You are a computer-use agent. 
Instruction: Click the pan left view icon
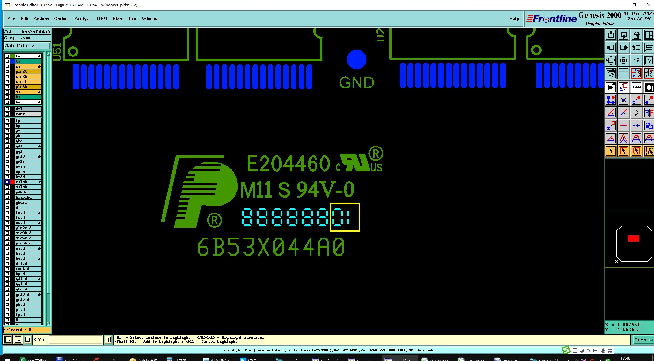coord(611,48)
